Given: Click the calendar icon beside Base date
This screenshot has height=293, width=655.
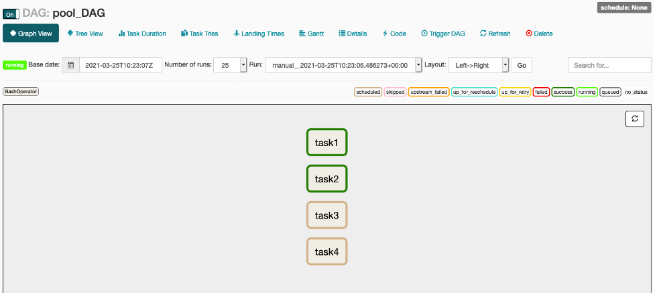Looking at the screenshot, I should click(70, 65).
